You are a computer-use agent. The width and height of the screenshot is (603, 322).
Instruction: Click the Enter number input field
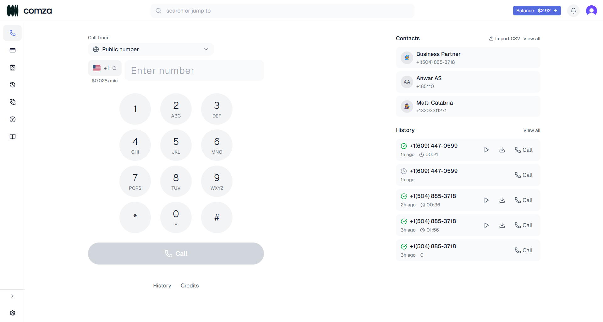[195, 70]
